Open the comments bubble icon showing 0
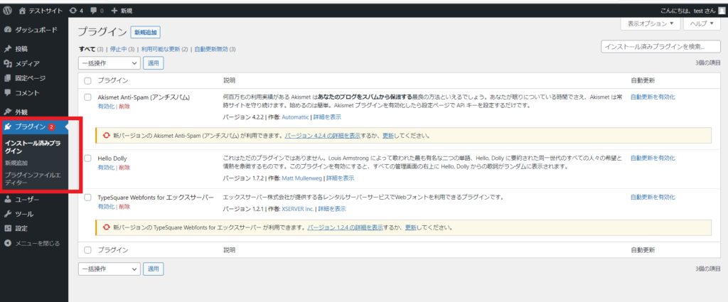The width and height of the screenshot is (728, 302). pyautogui.click(x=95, y=11)
